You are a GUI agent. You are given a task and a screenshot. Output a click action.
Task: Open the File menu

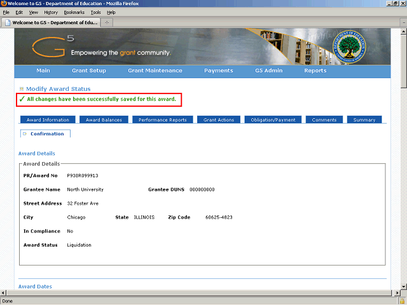[6, 13]
